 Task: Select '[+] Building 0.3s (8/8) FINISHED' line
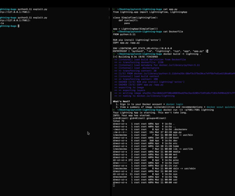(135, 57)
